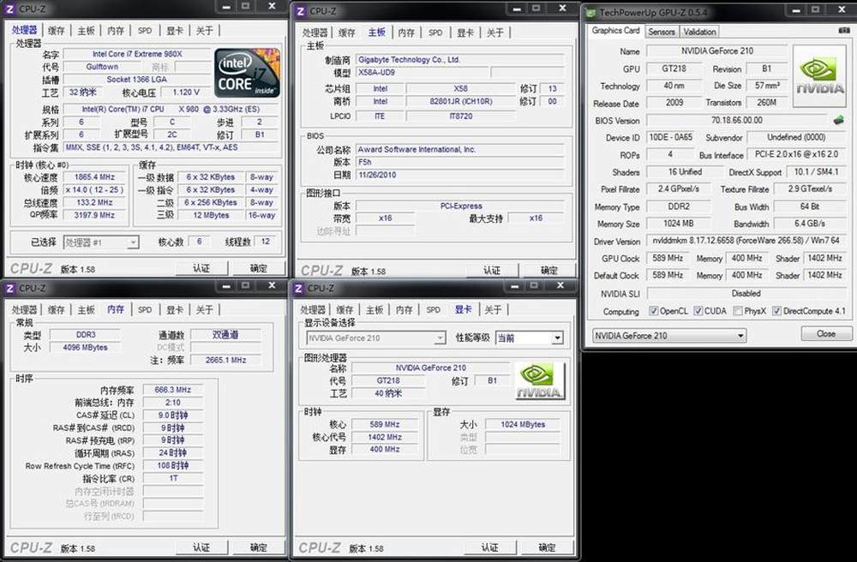857x562 pixels.
Task: Click the GPU-Z screenshot camera icon
Action: [x=844, y=31]
